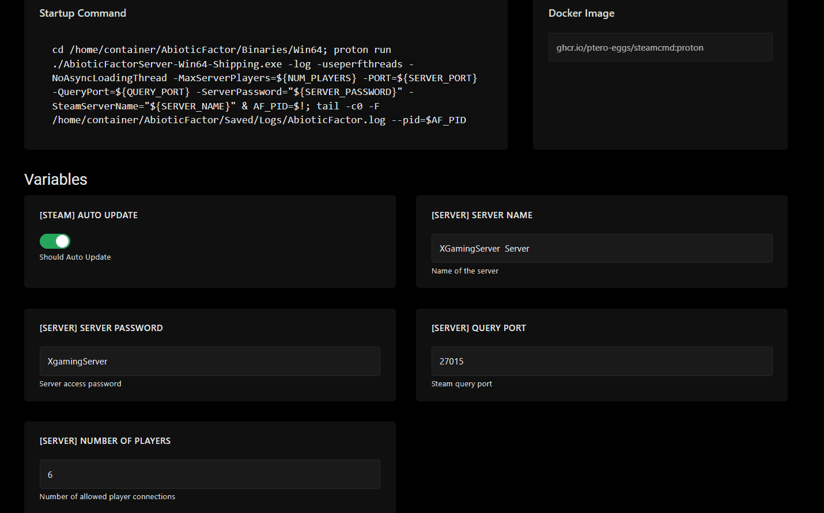Click the Docker Image field
Viewport: 824px width, 513px height.
click(660, 47)
